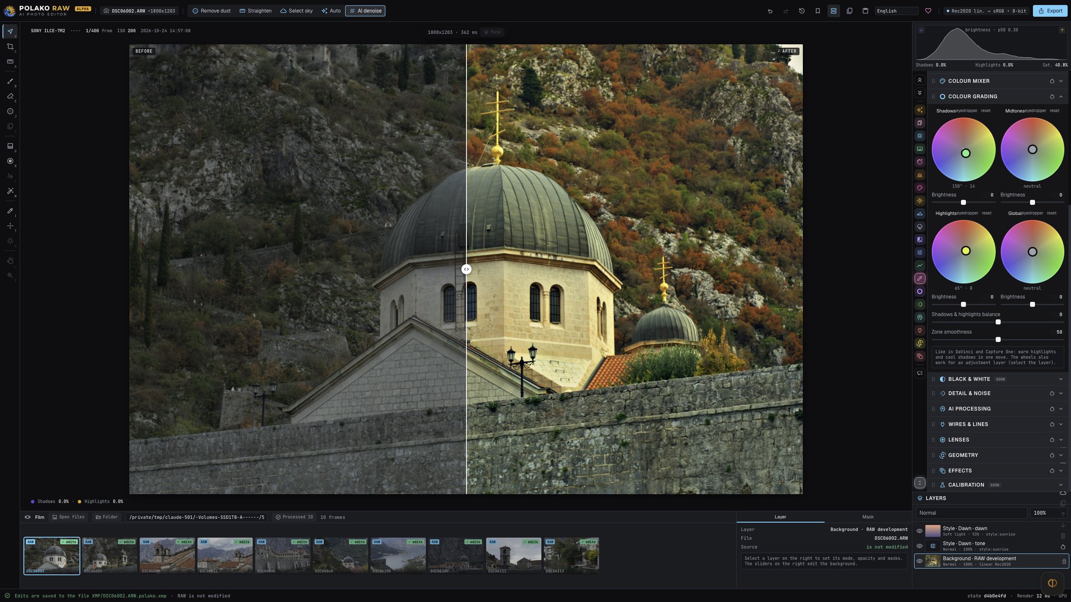Viewport: 1071px width, 602px height.
Task: Expand the Colour Mixer section
Action: coord(1061,81)
